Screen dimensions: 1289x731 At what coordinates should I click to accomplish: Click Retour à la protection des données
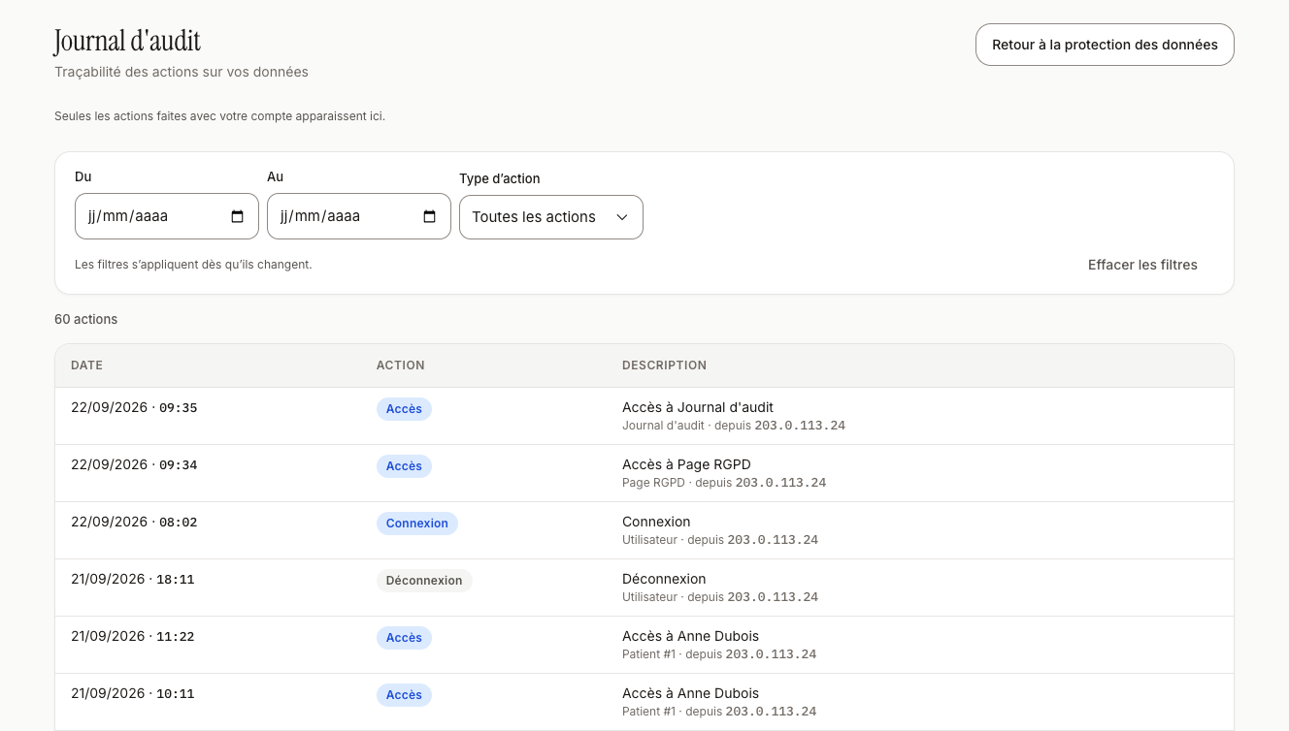click(1105, 45)
